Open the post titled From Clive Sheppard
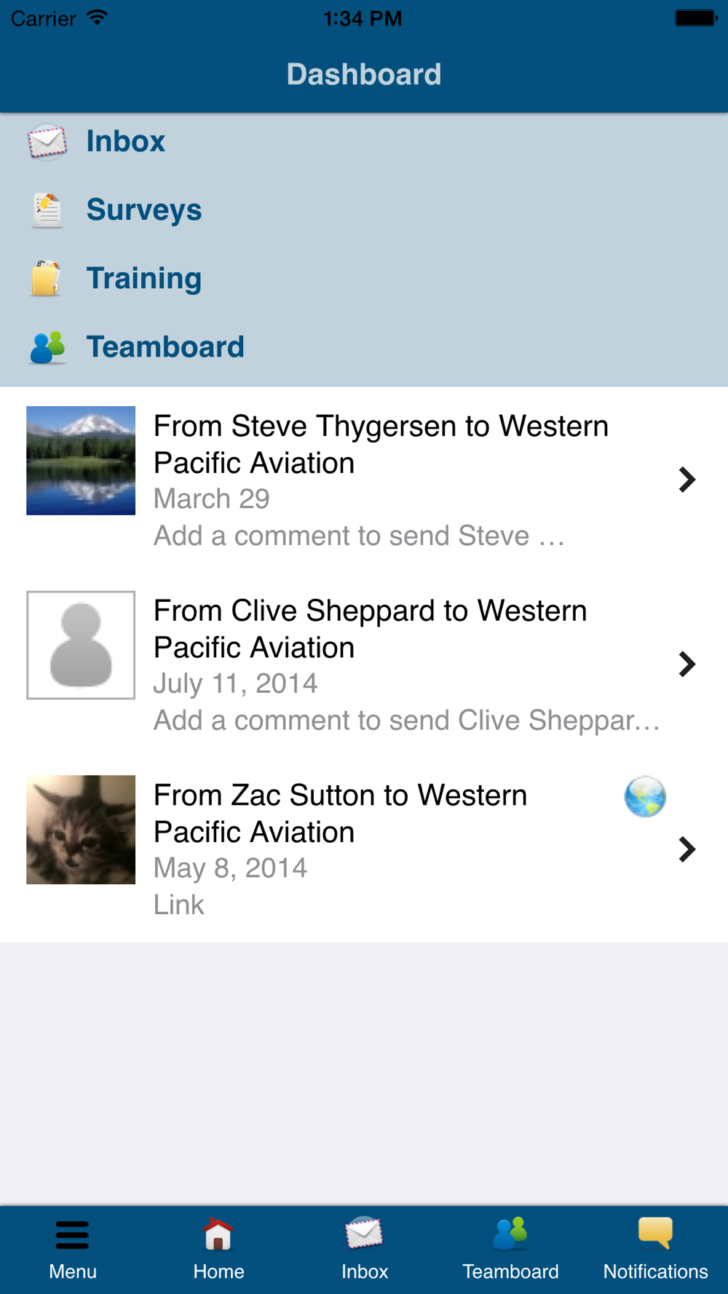Viewport: 728px width, 1294px height. pyautogui.click(x=370, y=629)
